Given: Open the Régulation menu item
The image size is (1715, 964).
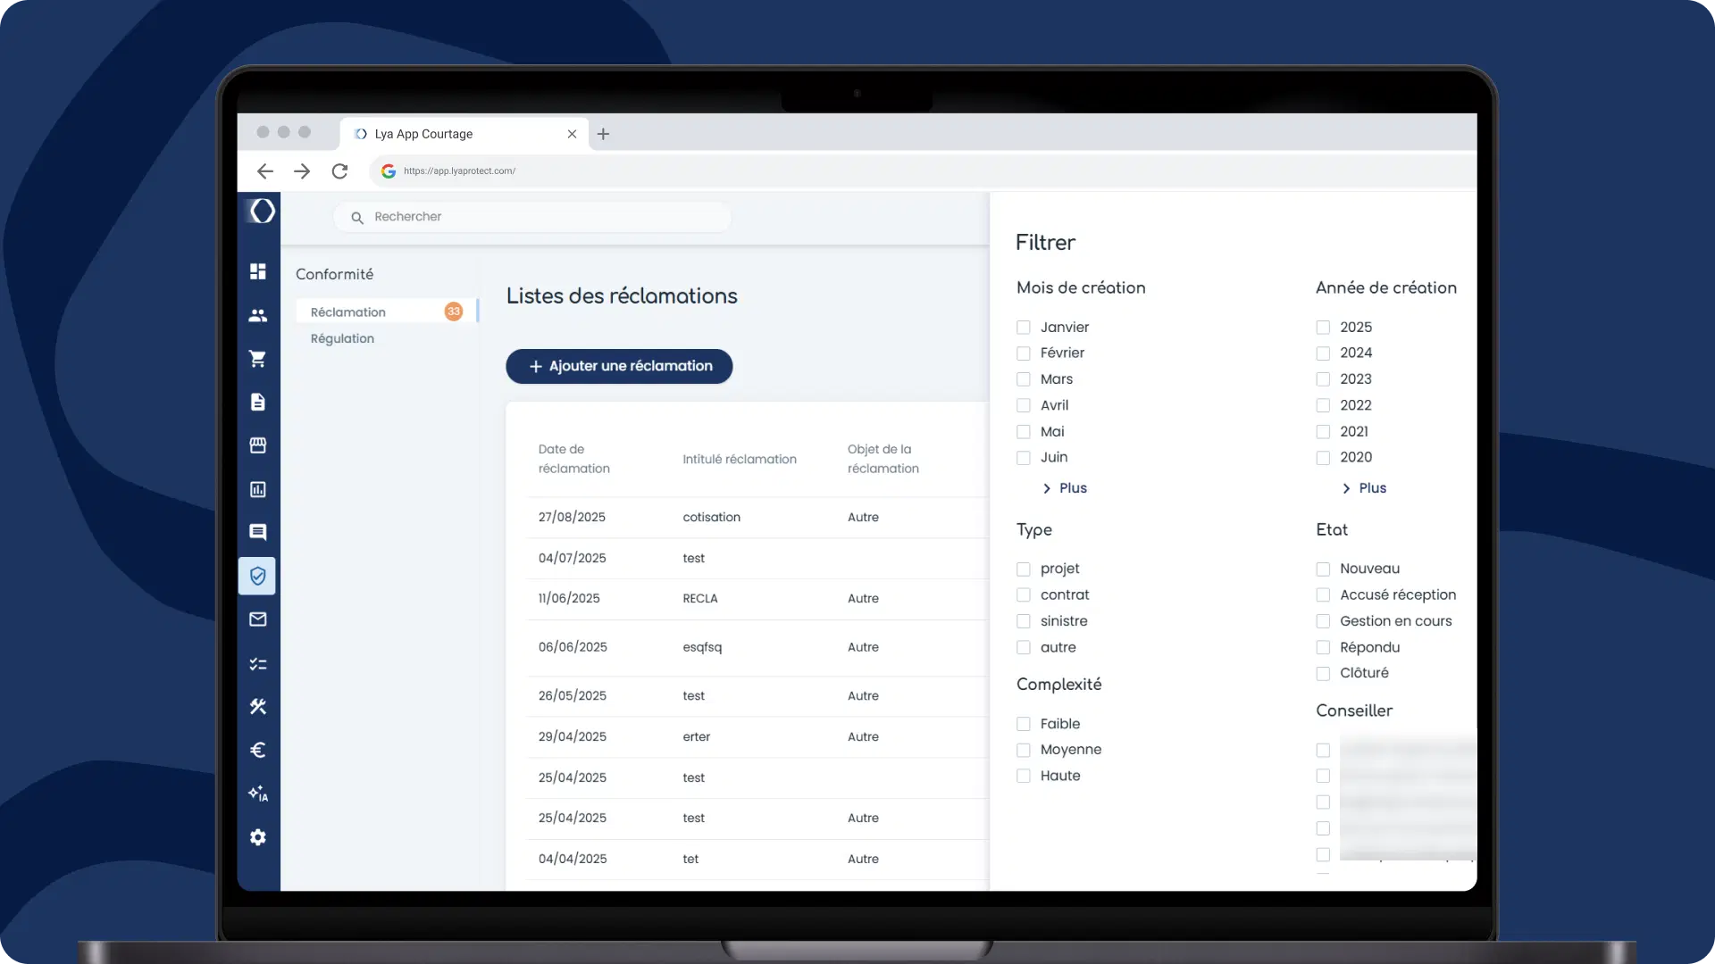Looking at the screenshot, I should (x=342, y=338).
